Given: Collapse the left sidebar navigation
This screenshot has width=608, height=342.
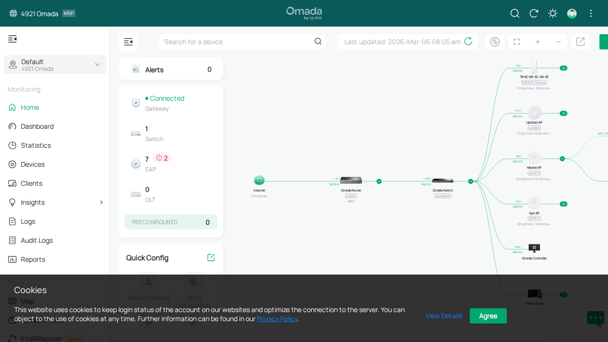Looking at the screenshot, I should tap(12, 39).
